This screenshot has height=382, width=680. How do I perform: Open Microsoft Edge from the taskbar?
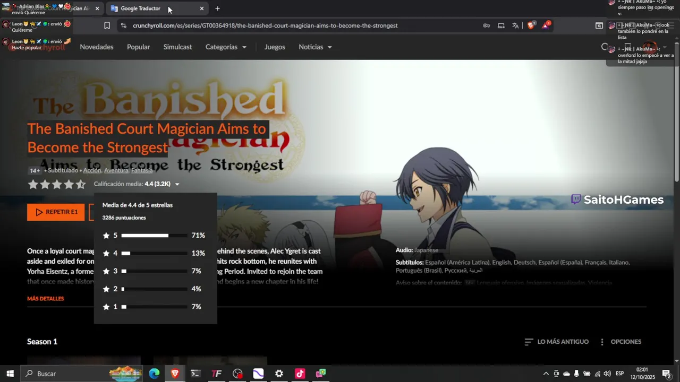(154, 374)
